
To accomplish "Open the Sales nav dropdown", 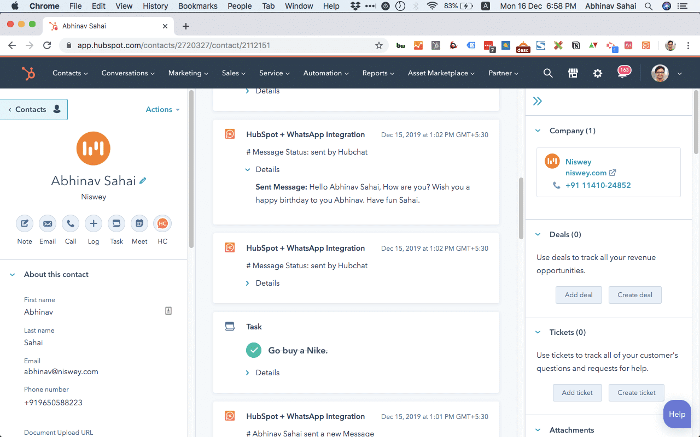I will [234, 73].
